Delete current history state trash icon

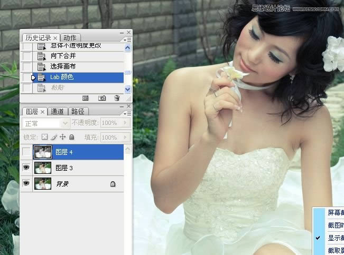(x=117, y=98)
